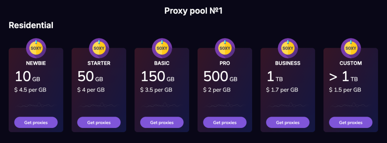387x143 pixels.
Task: Click the $ 1.5 per GB price
Action: (x=345, y=90)
